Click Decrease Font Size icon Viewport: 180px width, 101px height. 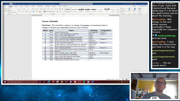click(x=35, y=9)
